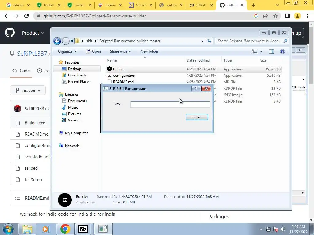Viewport: 314px width, 235px height.
Task: Open tab search dropdown arrow
Action: pos(277,6)
